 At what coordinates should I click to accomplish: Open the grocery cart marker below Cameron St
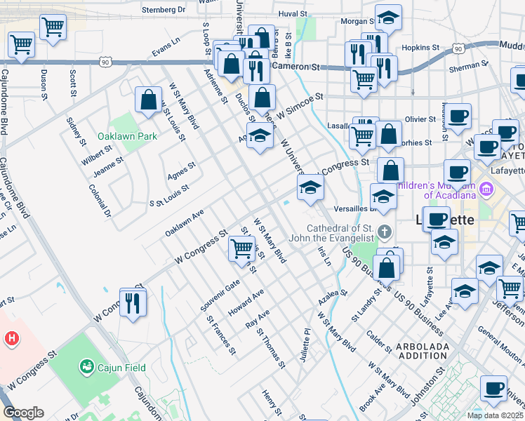pyautogui.click(x=364, y=81)
